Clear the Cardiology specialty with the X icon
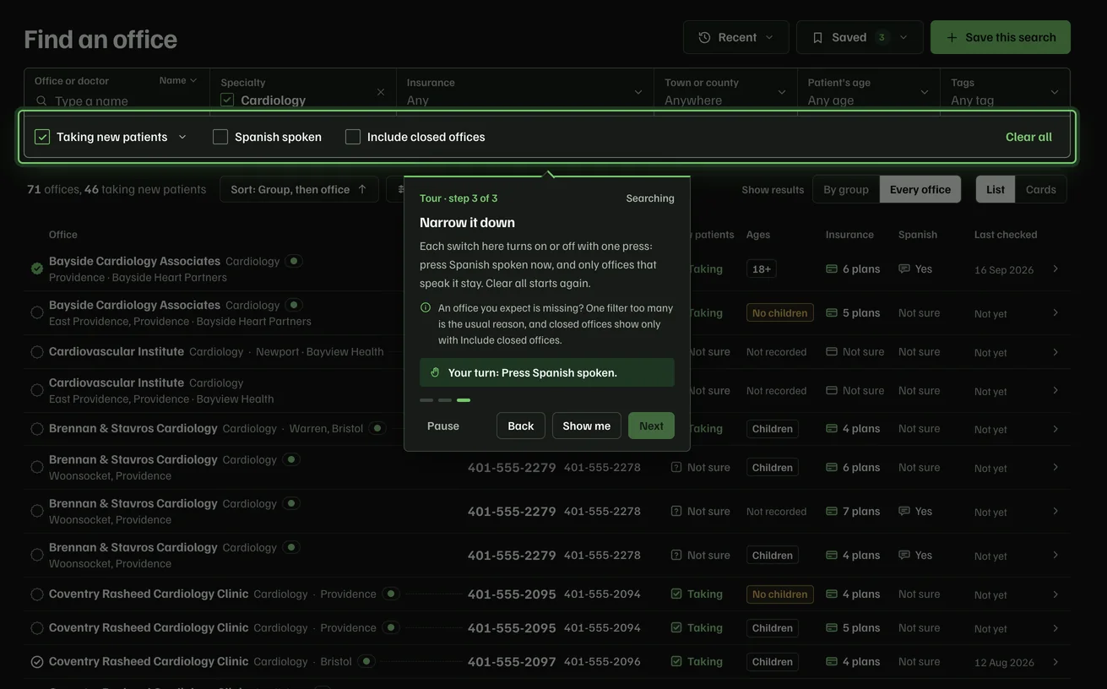Screen dimensions: 1107x689 coord(380,92)
